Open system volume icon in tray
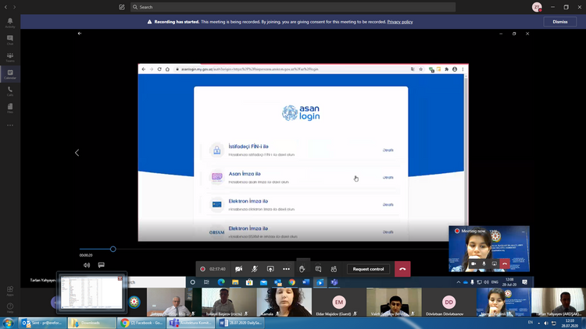586x329 pixels. 546,323
